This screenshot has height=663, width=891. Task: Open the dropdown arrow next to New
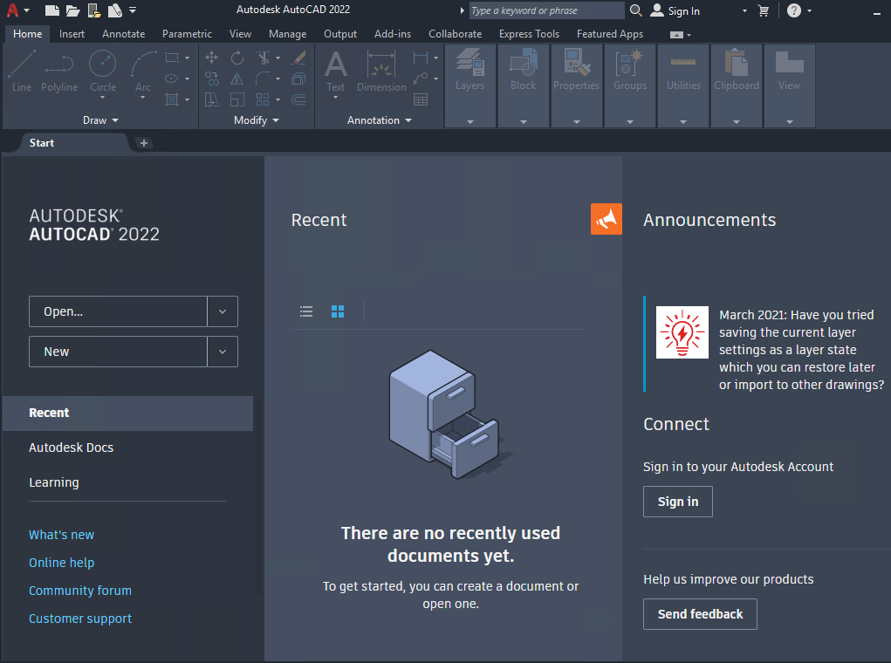[x=223, y=352]
